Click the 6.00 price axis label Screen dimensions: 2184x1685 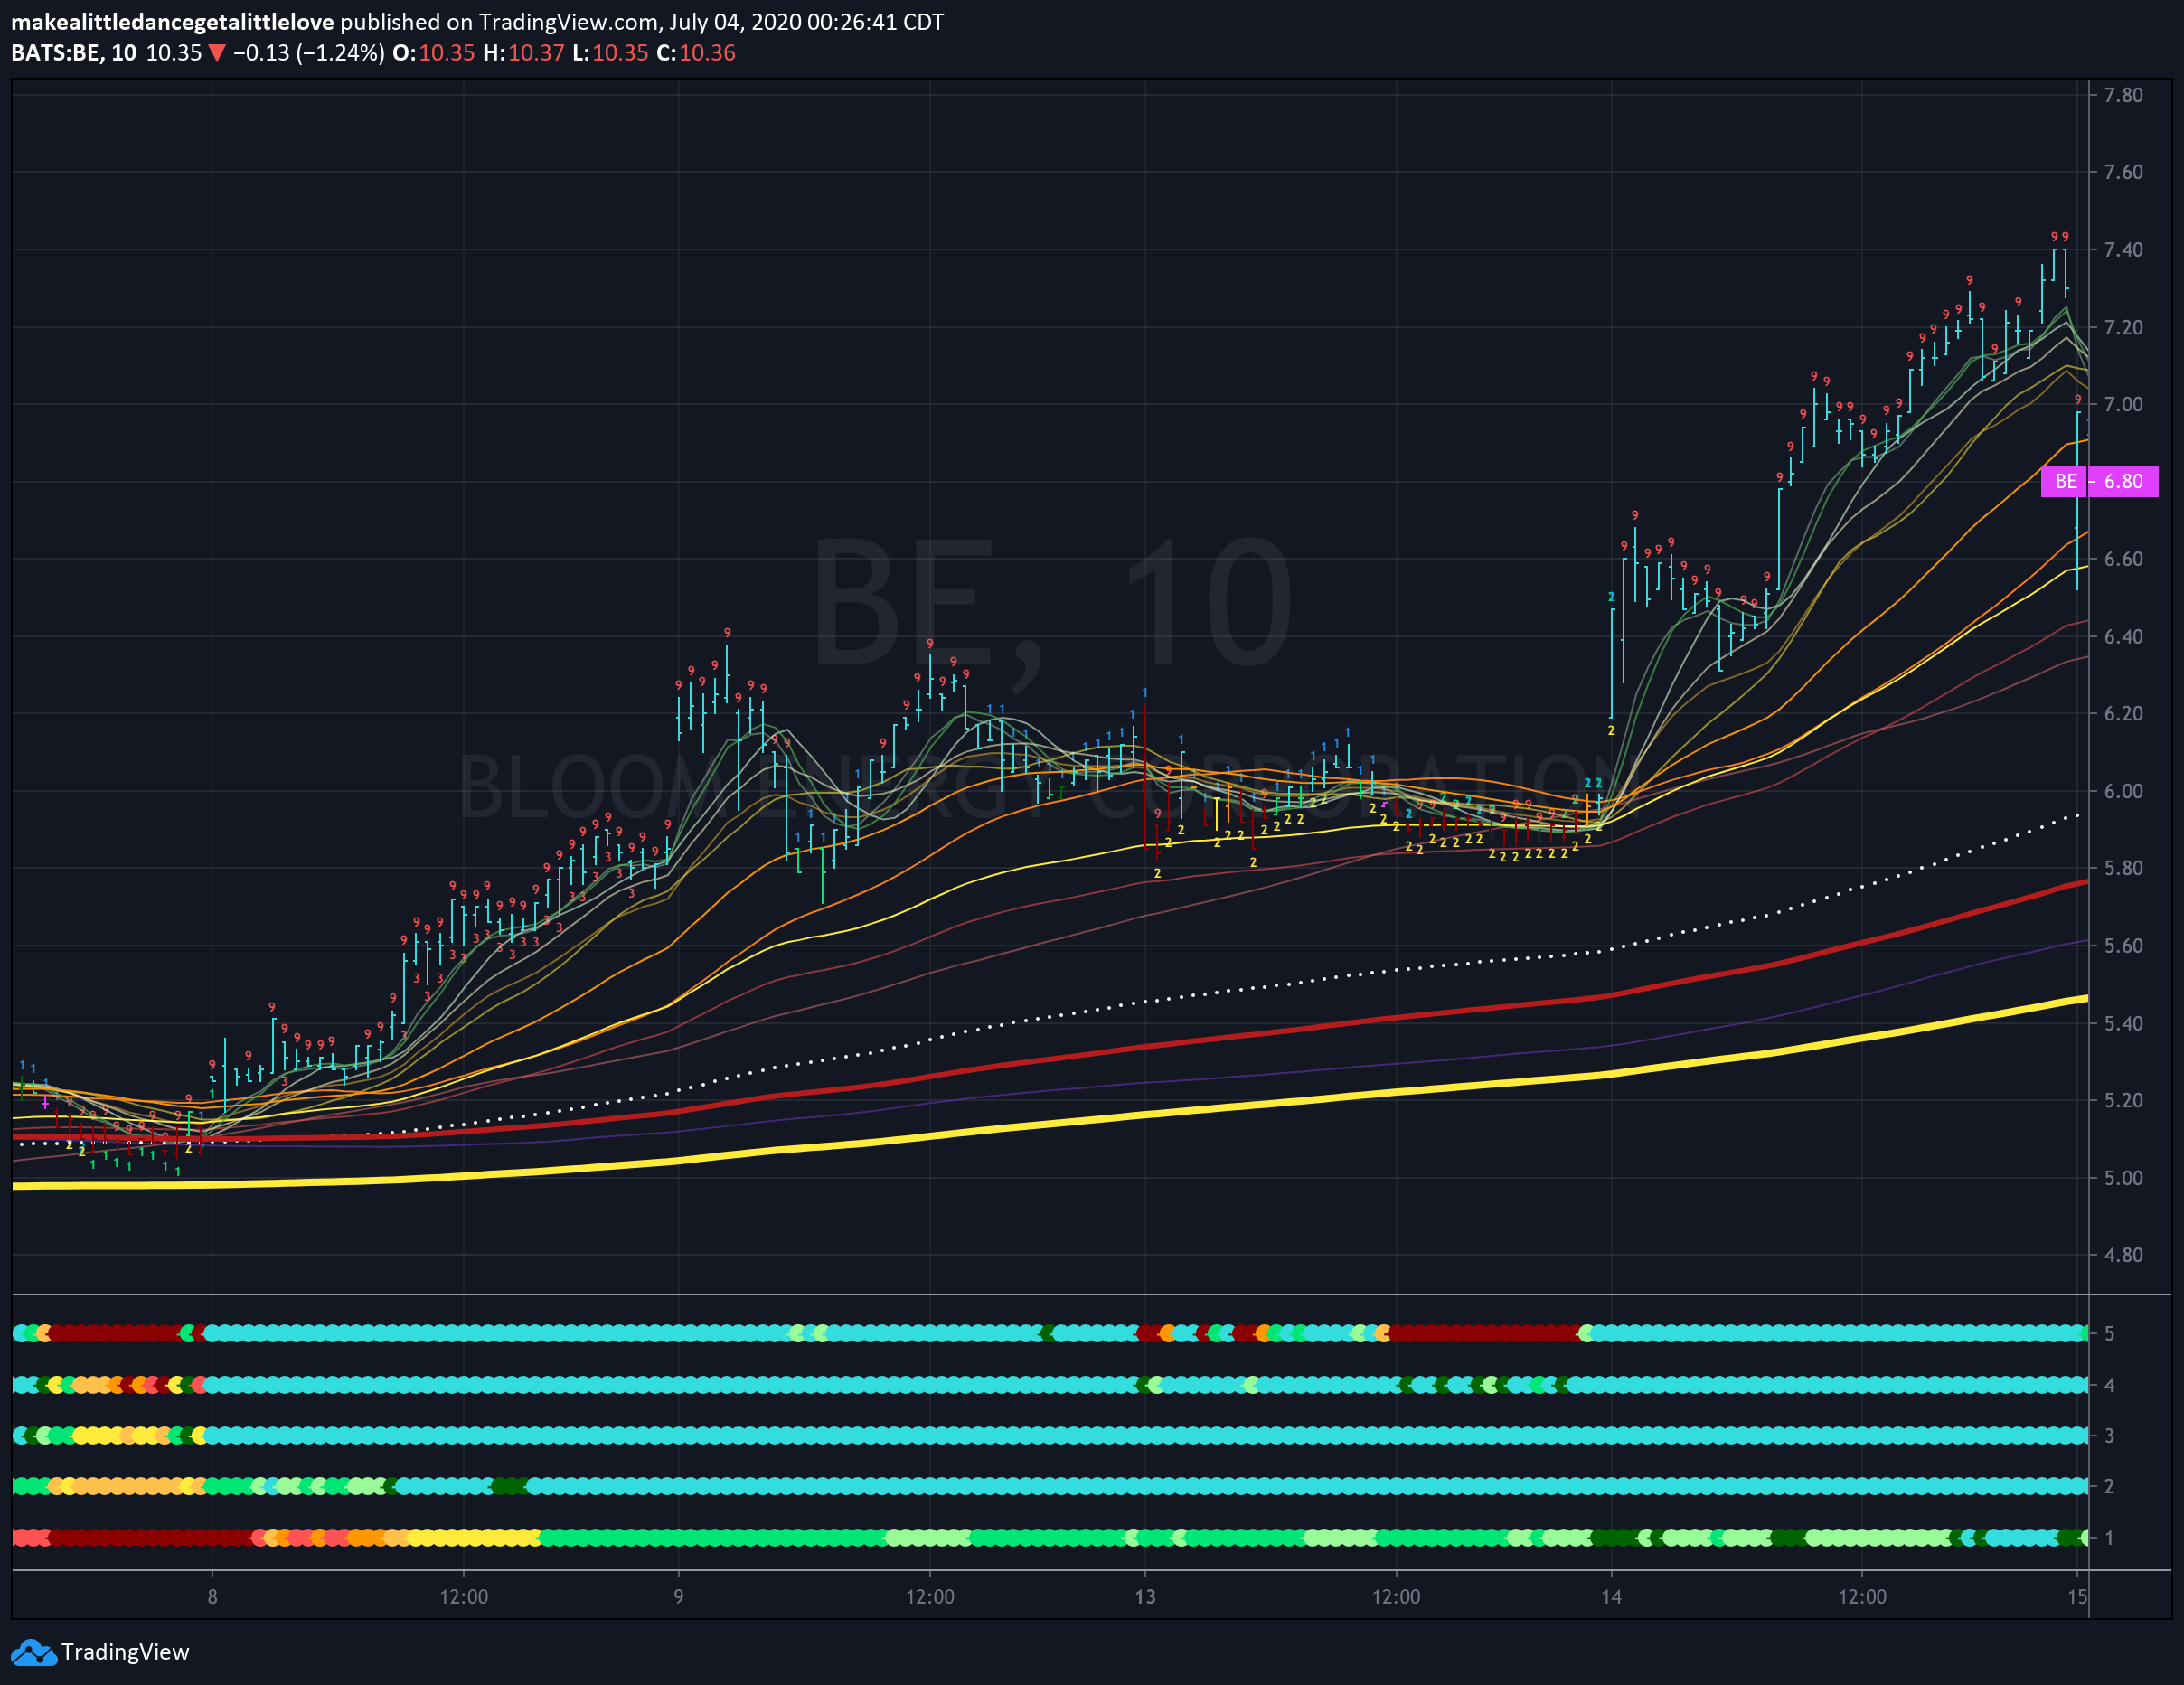(x=2123, y=791)
